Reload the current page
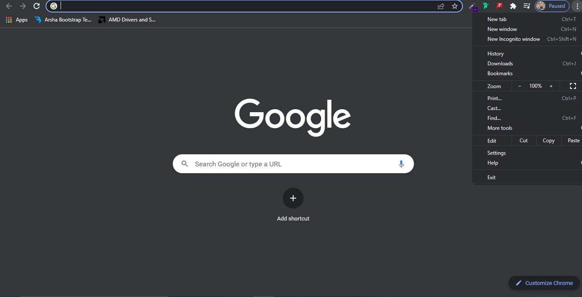 [37, 6]
